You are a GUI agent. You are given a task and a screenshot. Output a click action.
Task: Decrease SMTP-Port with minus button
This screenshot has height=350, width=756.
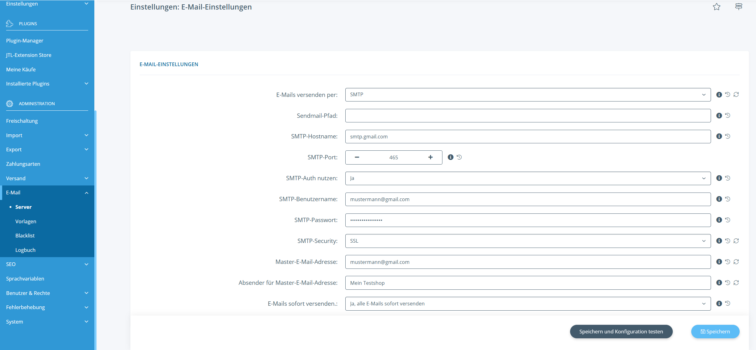click(x=357, y=157)
